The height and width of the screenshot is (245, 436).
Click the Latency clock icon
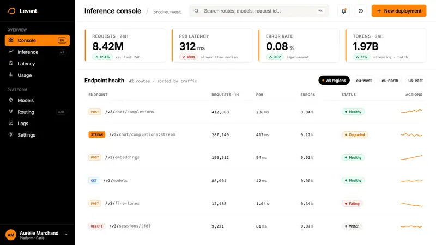click(11, 63)
